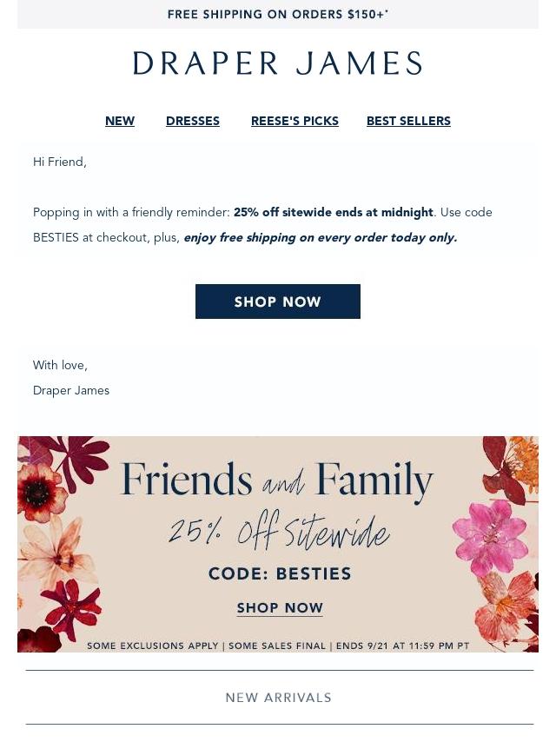Click the navy SHOP NOW button
This screenshot has height=742, width=556.
point(278,301)
